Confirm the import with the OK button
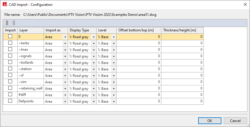Screen dimensions: 250x127 coord(209,121)
